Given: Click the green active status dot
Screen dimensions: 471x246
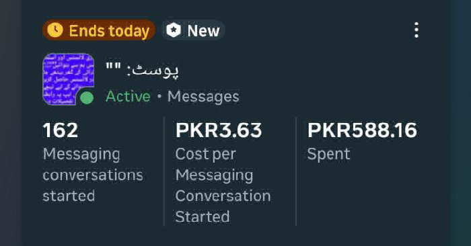Looking at the screenshot, I should [x=87, y=98].
